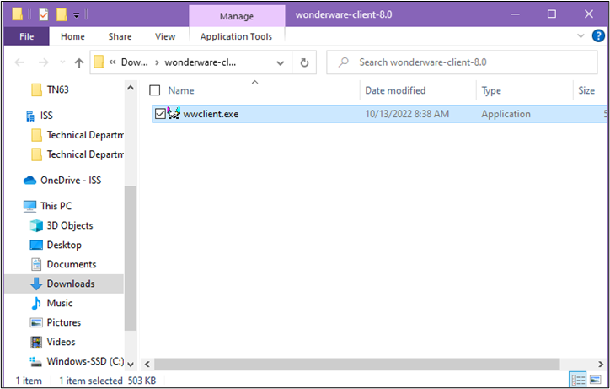Uncheck the wwclient.exe checkbox
Screen dimensions: 610x389
[x=160, y=114]
